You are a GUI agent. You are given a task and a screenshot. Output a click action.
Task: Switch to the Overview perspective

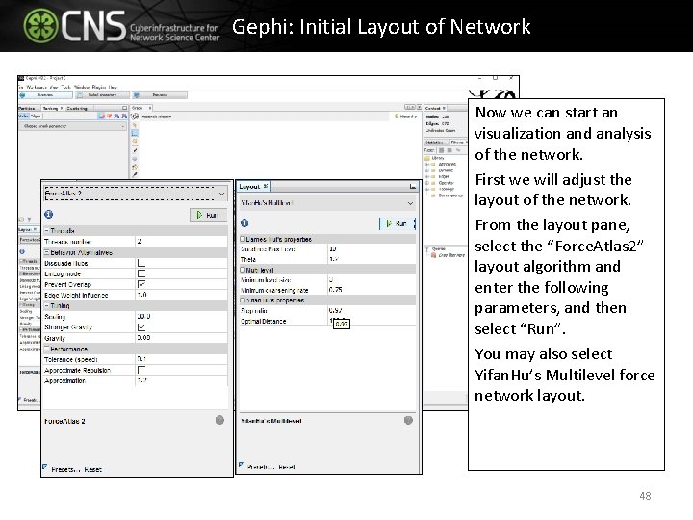[45, 95]
